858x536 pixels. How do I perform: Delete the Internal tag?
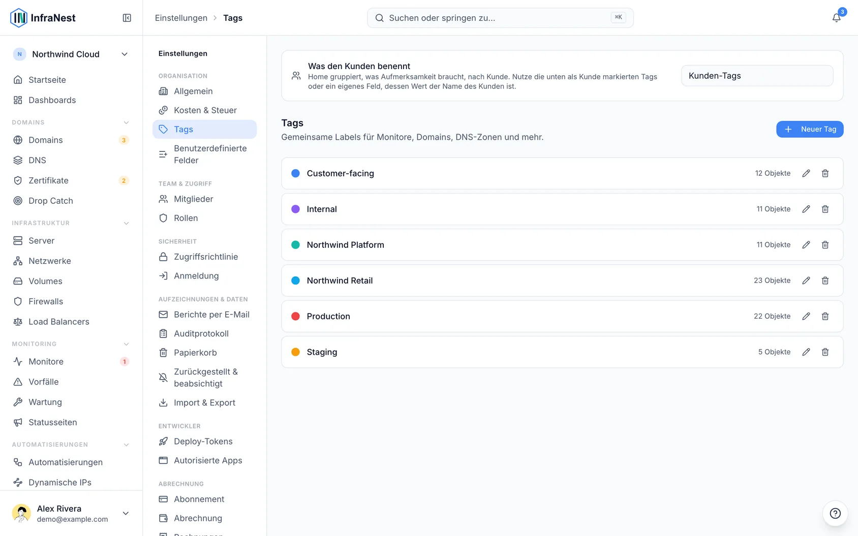(x=825, y=209)
